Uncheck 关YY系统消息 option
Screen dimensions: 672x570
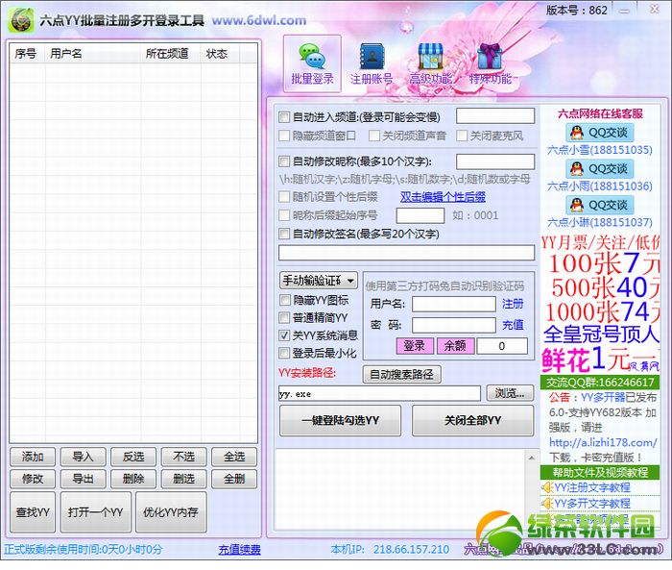(284, 335)
